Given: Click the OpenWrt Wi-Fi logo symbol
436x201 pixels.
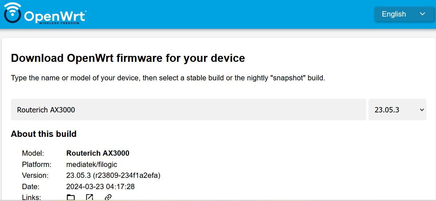Looking at the screenshot, I should [12, 14].
